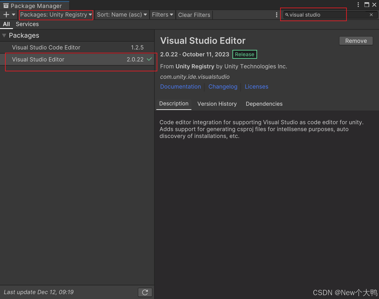
Task: Close the Package Manager window
Action: pyautogui.click(x=375, y=5)
